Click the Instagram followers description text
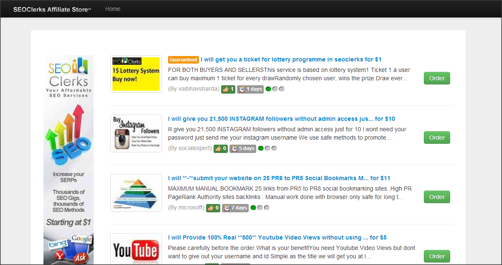The width and height of the screenshot is (502, 265). [x=287, y=133]
